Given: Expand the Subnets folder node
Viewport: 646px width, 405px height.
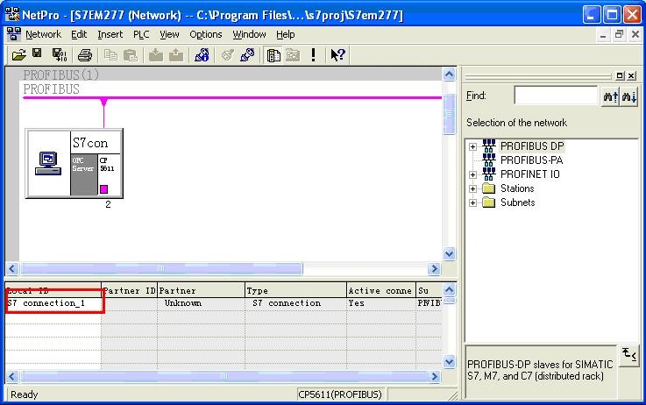Looking at the screenshot, I should pos(472,202).
